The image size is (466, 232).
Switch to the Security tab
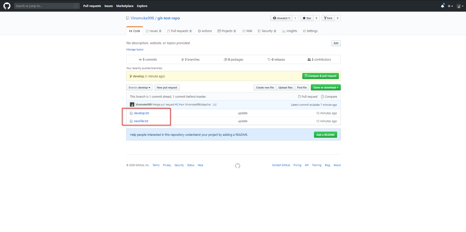267,31
